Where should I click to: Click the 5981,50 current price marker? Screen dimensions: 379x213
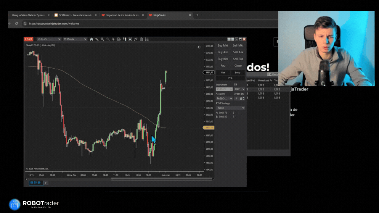tap(208, 72)
